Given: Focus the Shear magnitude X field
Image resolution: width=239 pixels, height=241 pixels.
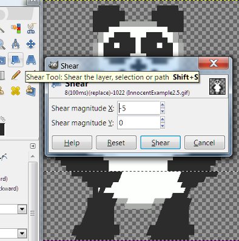Looking at the screenshot, I should tap(139, 108).
